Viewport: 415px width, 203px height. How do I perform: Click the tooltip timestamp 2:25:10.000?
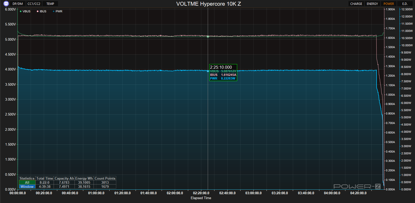pos(221,67)
